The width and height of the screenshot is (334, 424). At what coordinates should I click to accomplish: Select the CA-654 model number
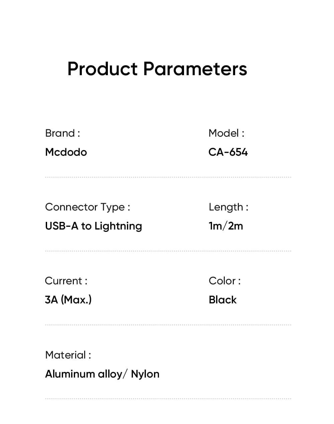pos(228,152)
